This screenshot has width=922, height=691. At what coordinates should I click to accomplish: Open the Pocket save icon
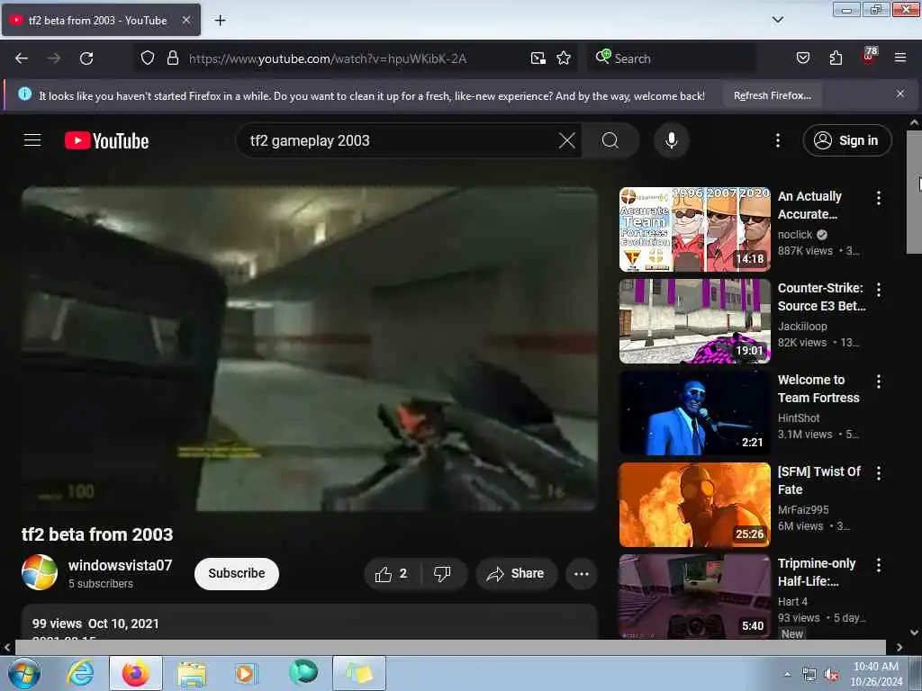[x=802, y=58]
